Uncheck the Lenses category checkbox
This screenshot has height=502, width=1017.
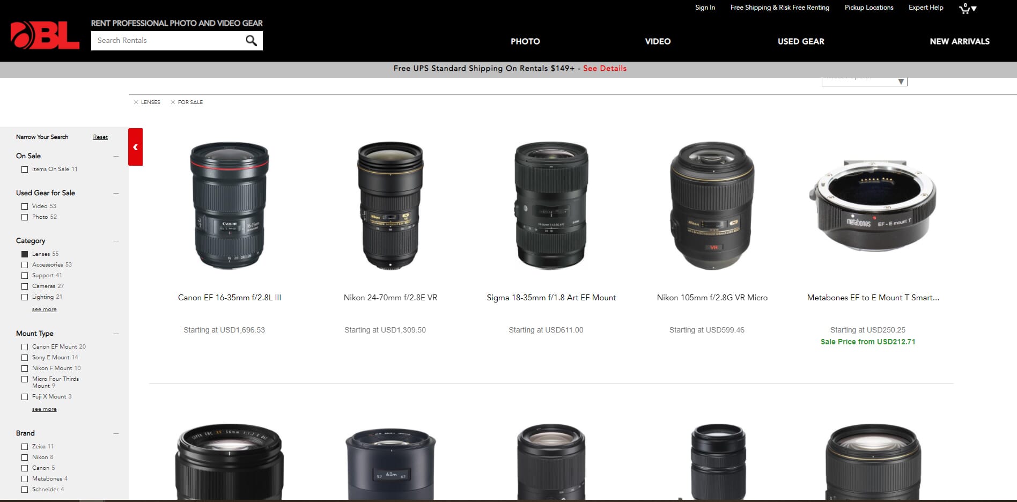click(x=25, y=254)
